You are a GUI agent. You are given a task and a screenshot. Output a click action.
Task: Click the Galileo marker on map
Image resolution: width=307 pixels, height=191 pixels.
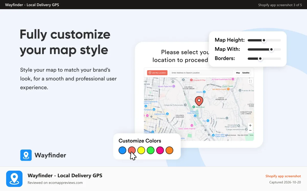pyautogui.click(x=173, y=81)
